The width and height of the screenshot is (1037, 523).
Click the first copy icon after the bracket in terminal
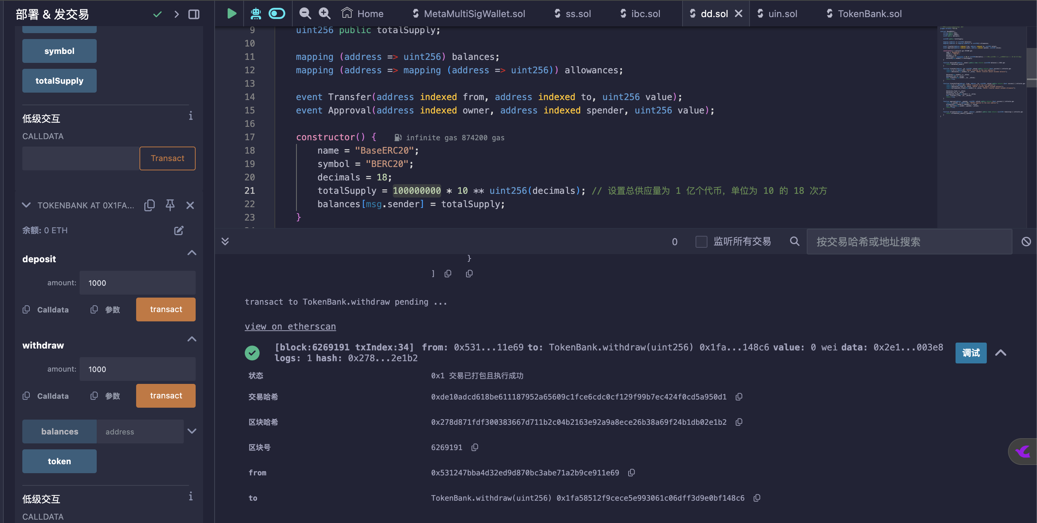[448, 274]
